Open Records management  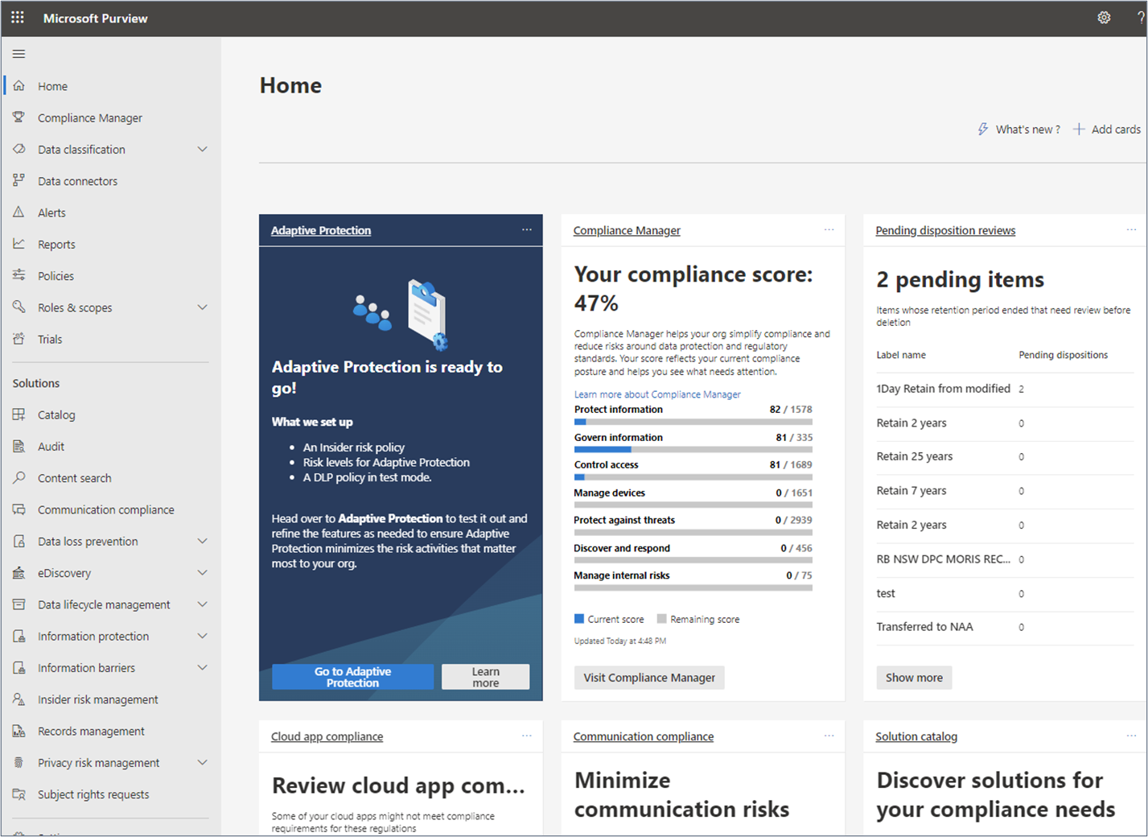coord(91,731)
